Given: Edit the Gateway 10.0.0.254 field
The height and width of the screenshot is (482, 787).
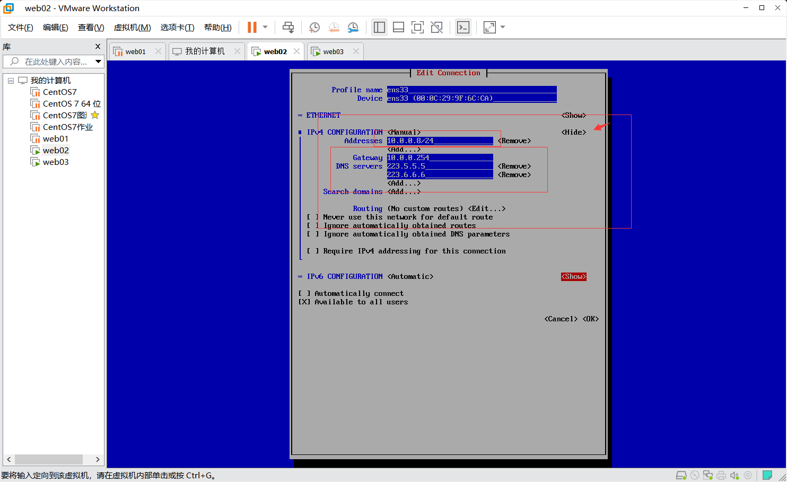Looking at the screenshot, I should tap(440, 157).
